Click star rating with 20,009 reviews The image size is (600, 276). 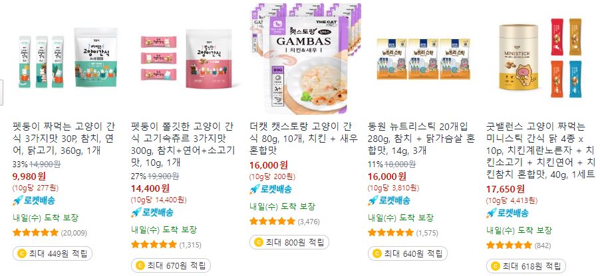[x=35, y=232]
